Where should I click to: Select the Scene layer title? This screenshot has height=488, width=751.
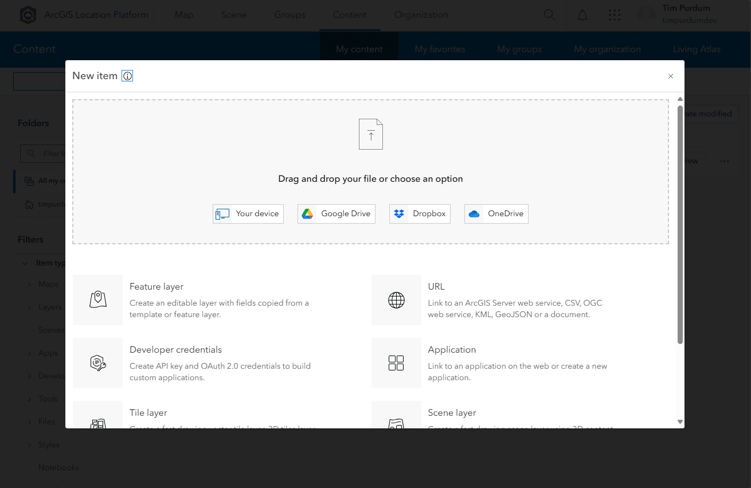(x=452, y=413)
